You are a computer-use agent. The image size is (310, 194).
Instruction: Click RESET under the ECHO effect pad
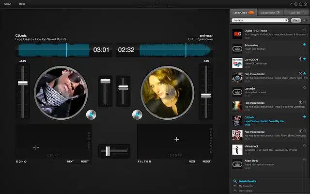[85, 162]
